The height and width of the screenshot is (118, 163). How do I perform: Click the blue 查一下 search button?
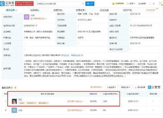click(90, 4)
